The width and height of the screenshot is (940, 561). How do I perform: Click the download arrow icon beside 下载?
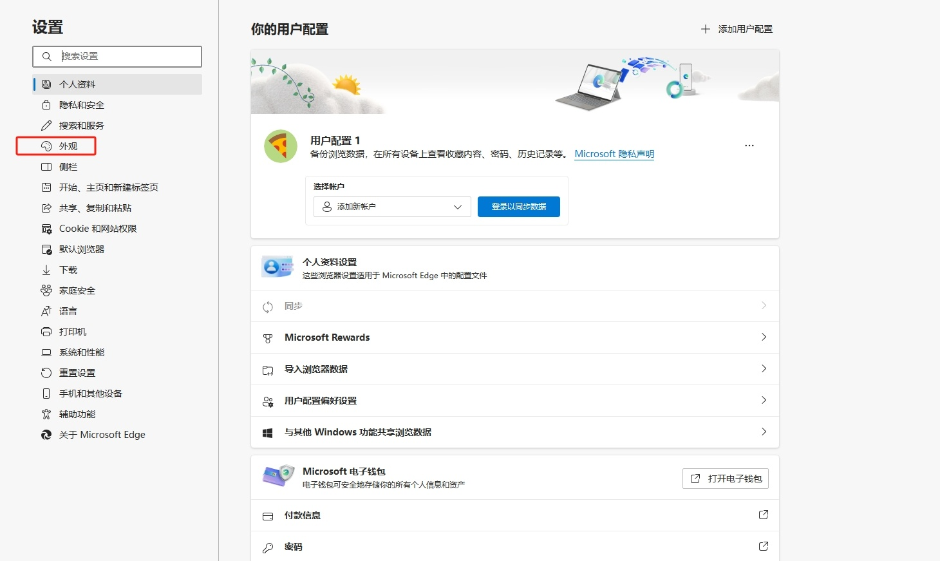(x=46, y=270)
